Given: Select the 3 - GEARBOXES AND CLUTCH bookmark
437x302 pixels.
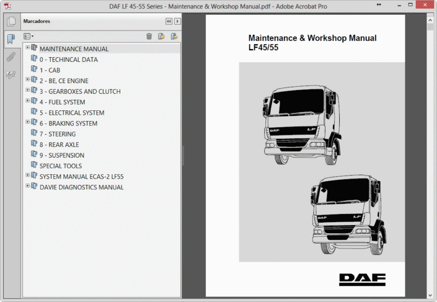Looking at the screenshot, I should [80, 91].
